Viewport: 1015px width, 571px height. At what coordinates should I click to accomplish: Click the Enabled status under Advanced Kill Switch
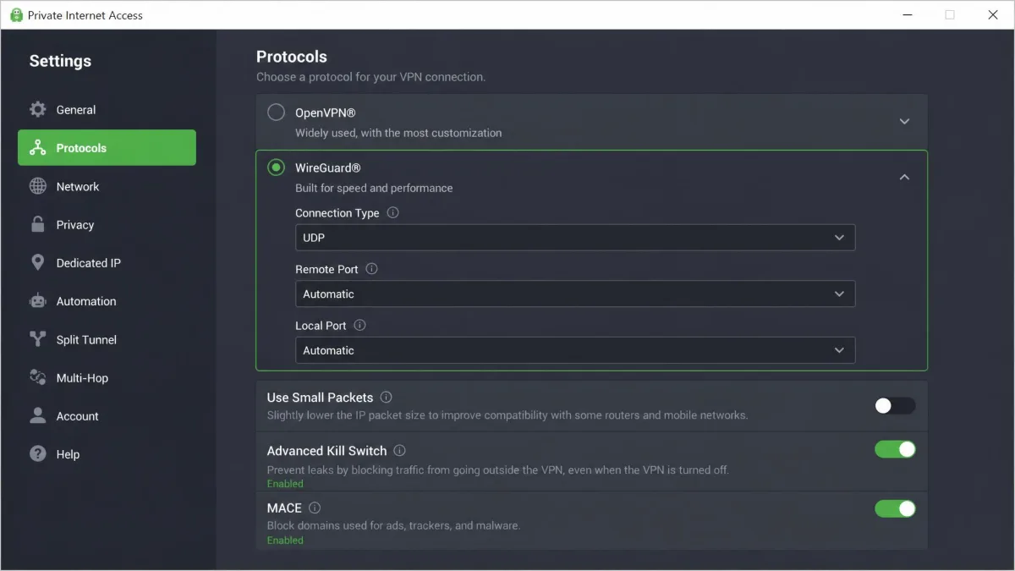click(x=285, y=484)
